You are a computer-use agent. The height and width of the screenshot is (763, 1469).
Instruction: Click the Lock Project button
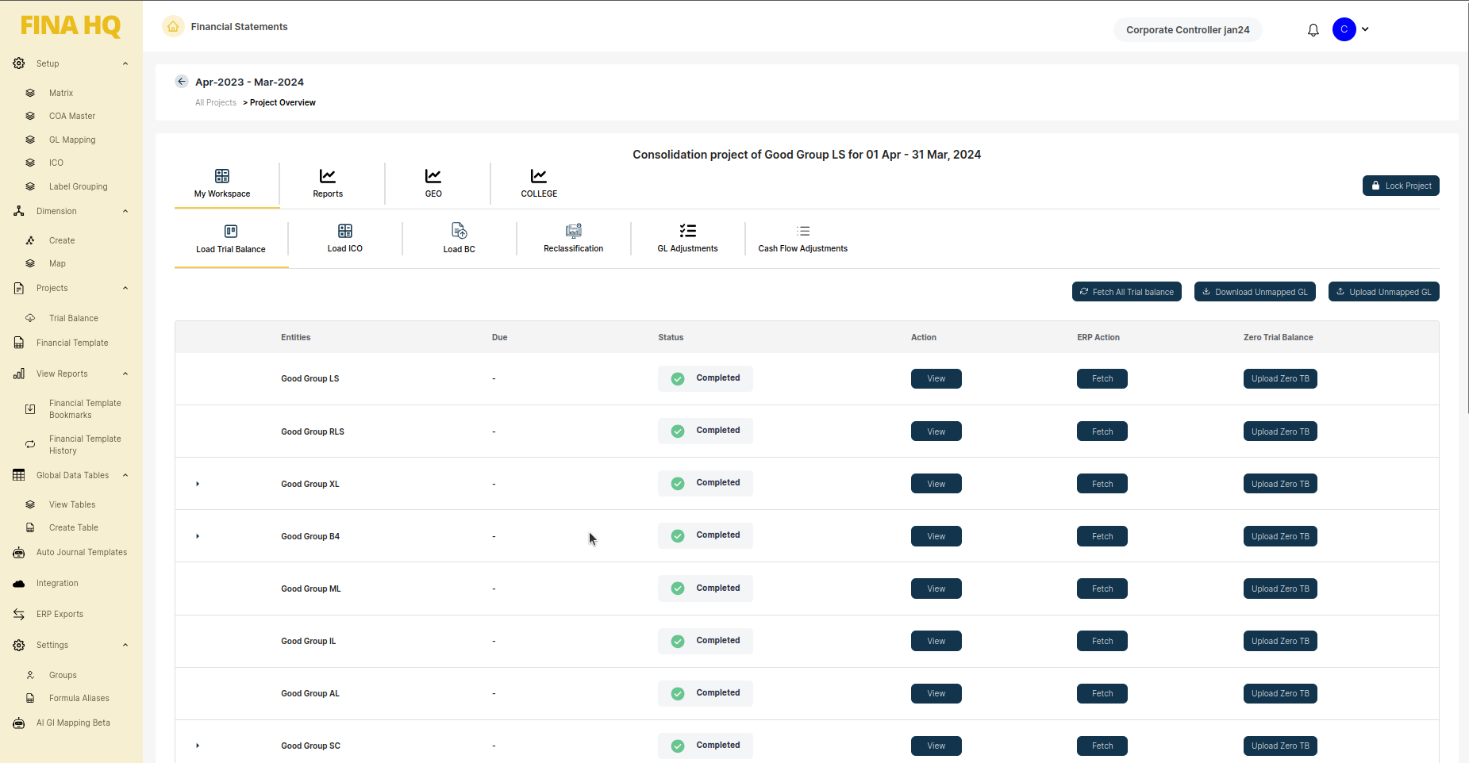click(1400, 186)
